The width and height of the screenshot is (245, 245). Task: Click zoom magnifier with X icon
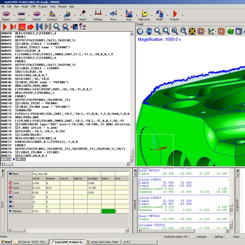175,31
